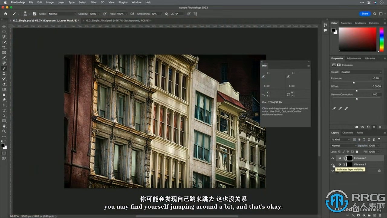Viewport: 387px width, 218px height.
Task: Toggle pressure for opacity button
Action: tap(105, 14)
